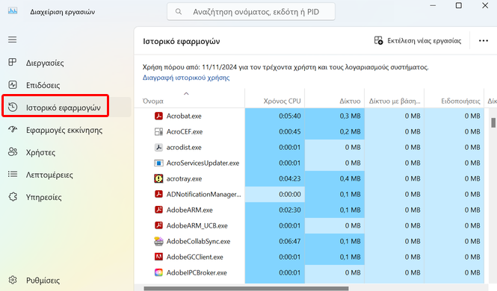Screen dimensions: 497x291
Task: Click CPU time 0:02:30 cell
Action: (275, 210)
